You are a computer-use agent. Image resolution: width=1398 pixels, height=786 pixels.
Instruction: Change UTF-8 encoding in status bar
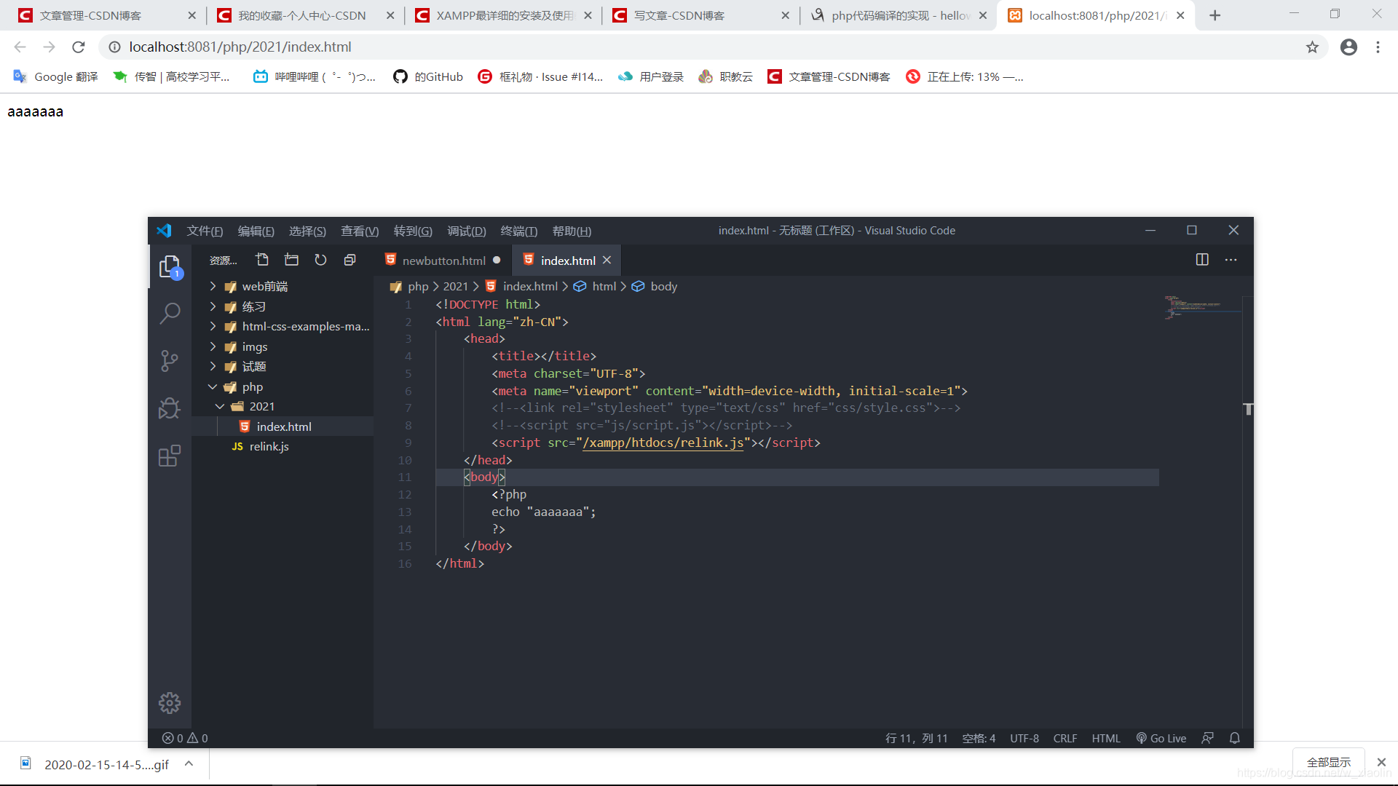1024,738
